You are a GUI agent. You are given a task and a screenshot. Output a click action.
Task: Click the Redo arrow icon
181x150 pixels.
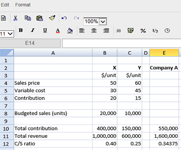point(76,18)
